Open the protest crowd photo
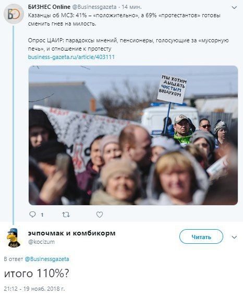 click(133, 135)
